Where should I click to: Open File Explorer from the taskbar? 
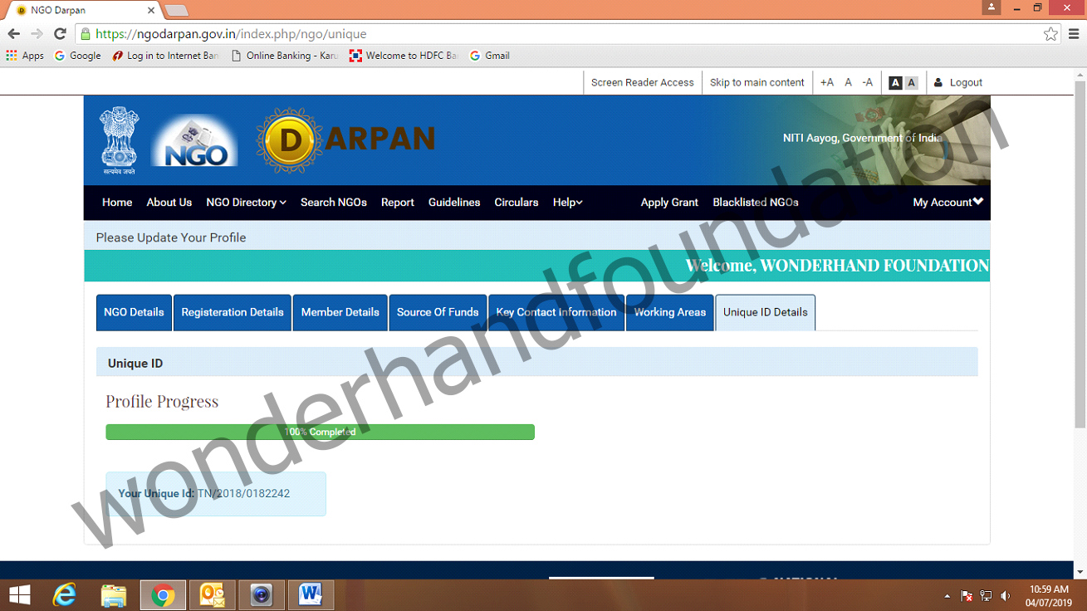[114, 594]
